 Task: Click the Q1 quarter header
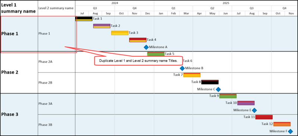point(174,8)
